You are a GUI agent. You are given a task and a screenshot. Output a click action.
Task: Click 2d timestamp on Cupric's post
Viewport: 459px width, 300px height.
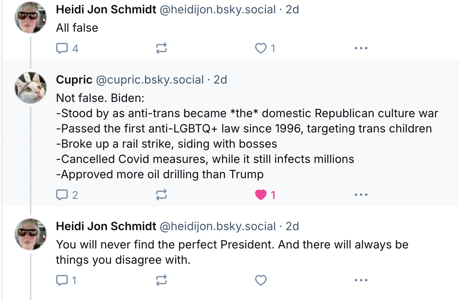coord(220,80)
